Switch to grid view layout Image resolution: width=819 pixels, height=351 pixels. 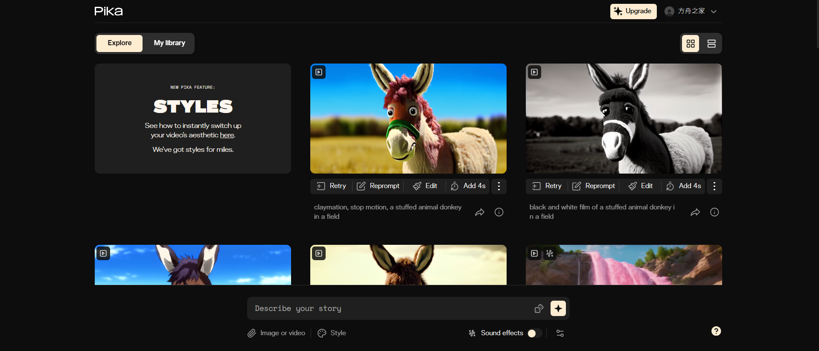pos(691,44)
